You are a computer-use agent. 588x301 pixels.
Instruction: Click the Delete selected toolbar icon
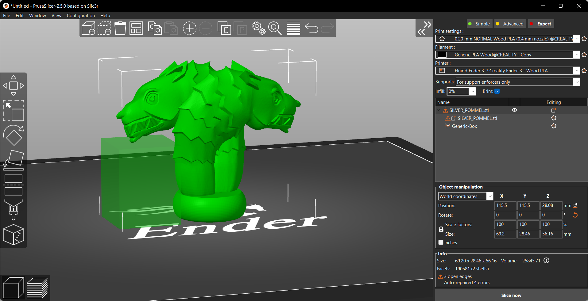(104, 28)
